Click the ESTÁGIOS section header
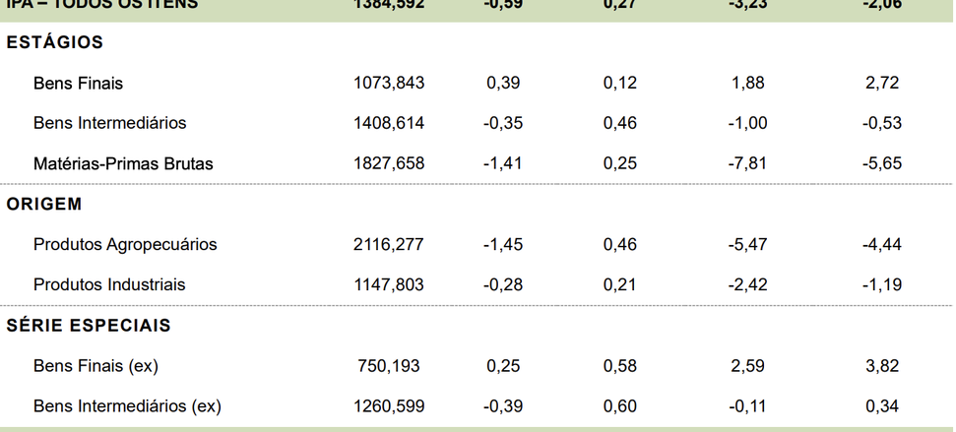 pos(55,42)
